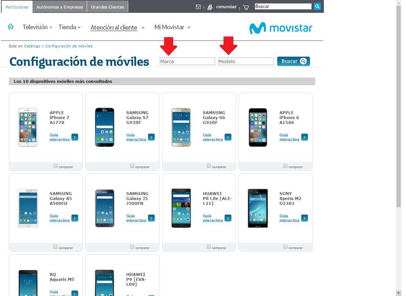Open the shopping cart icon
406x296 pixels.
246,7
